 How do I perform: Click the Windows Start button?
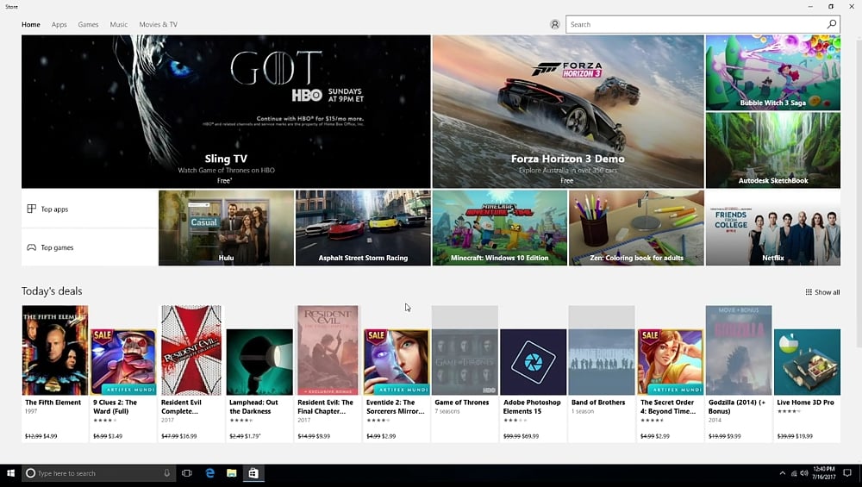click(x=10, y=473)
